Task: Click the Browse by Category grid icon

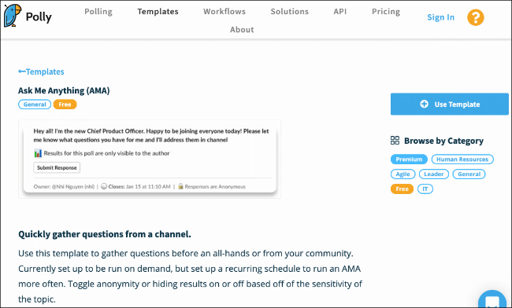Action: coord(395,141)
